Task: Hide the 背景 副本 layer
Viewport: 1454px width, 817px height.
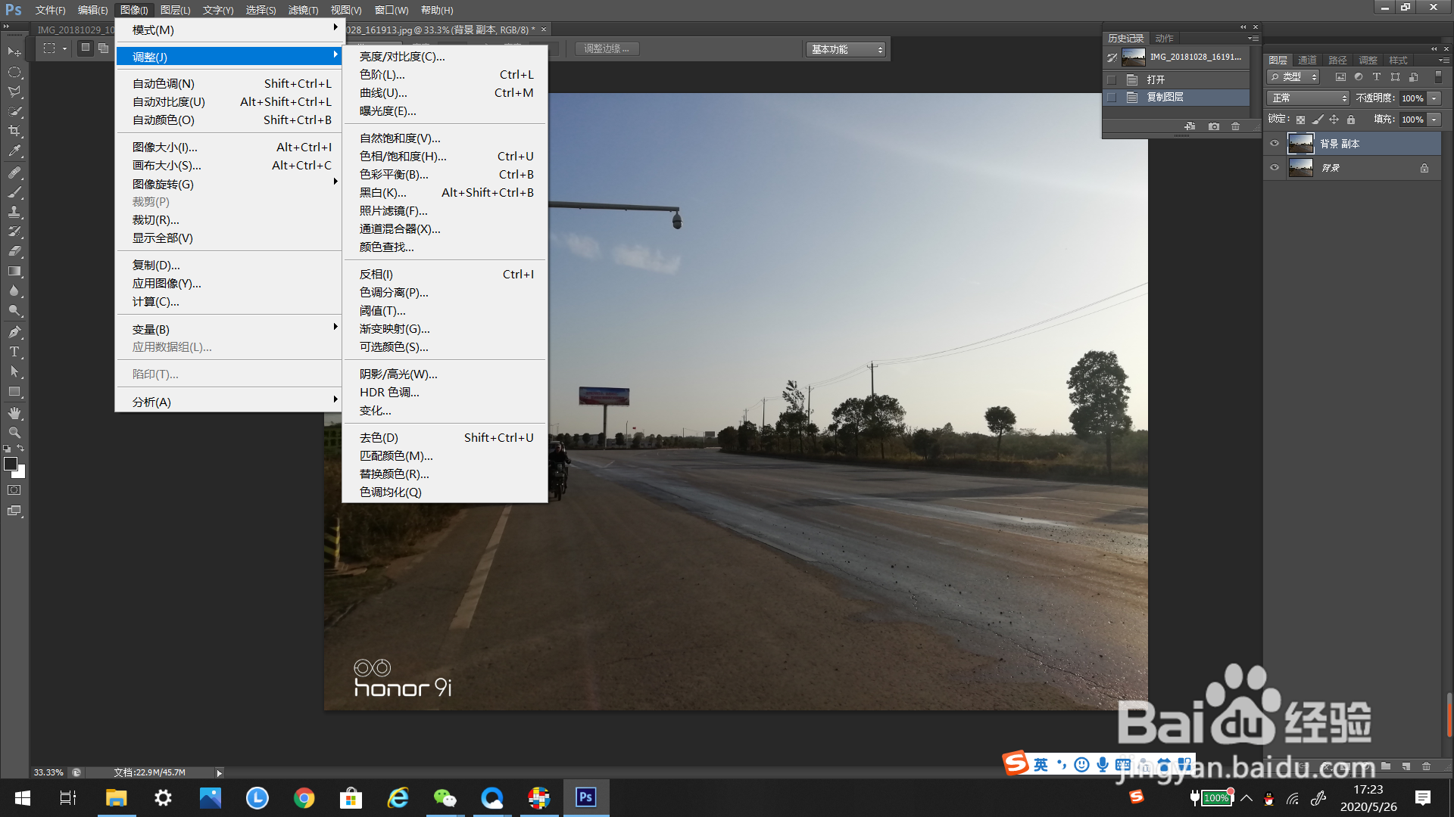Action: (x=1275, y=143)
